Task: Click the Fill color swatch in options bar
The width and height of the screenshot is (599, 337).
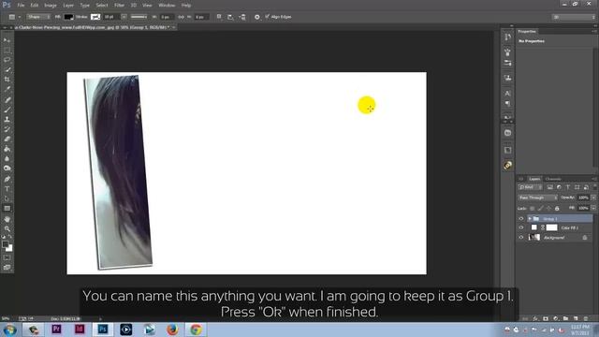Action: 68,17
